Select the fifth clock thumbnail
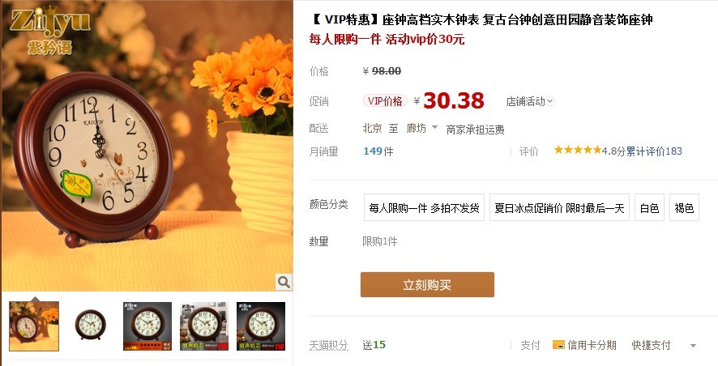This screenshot has width=718, height=366. 261,326
